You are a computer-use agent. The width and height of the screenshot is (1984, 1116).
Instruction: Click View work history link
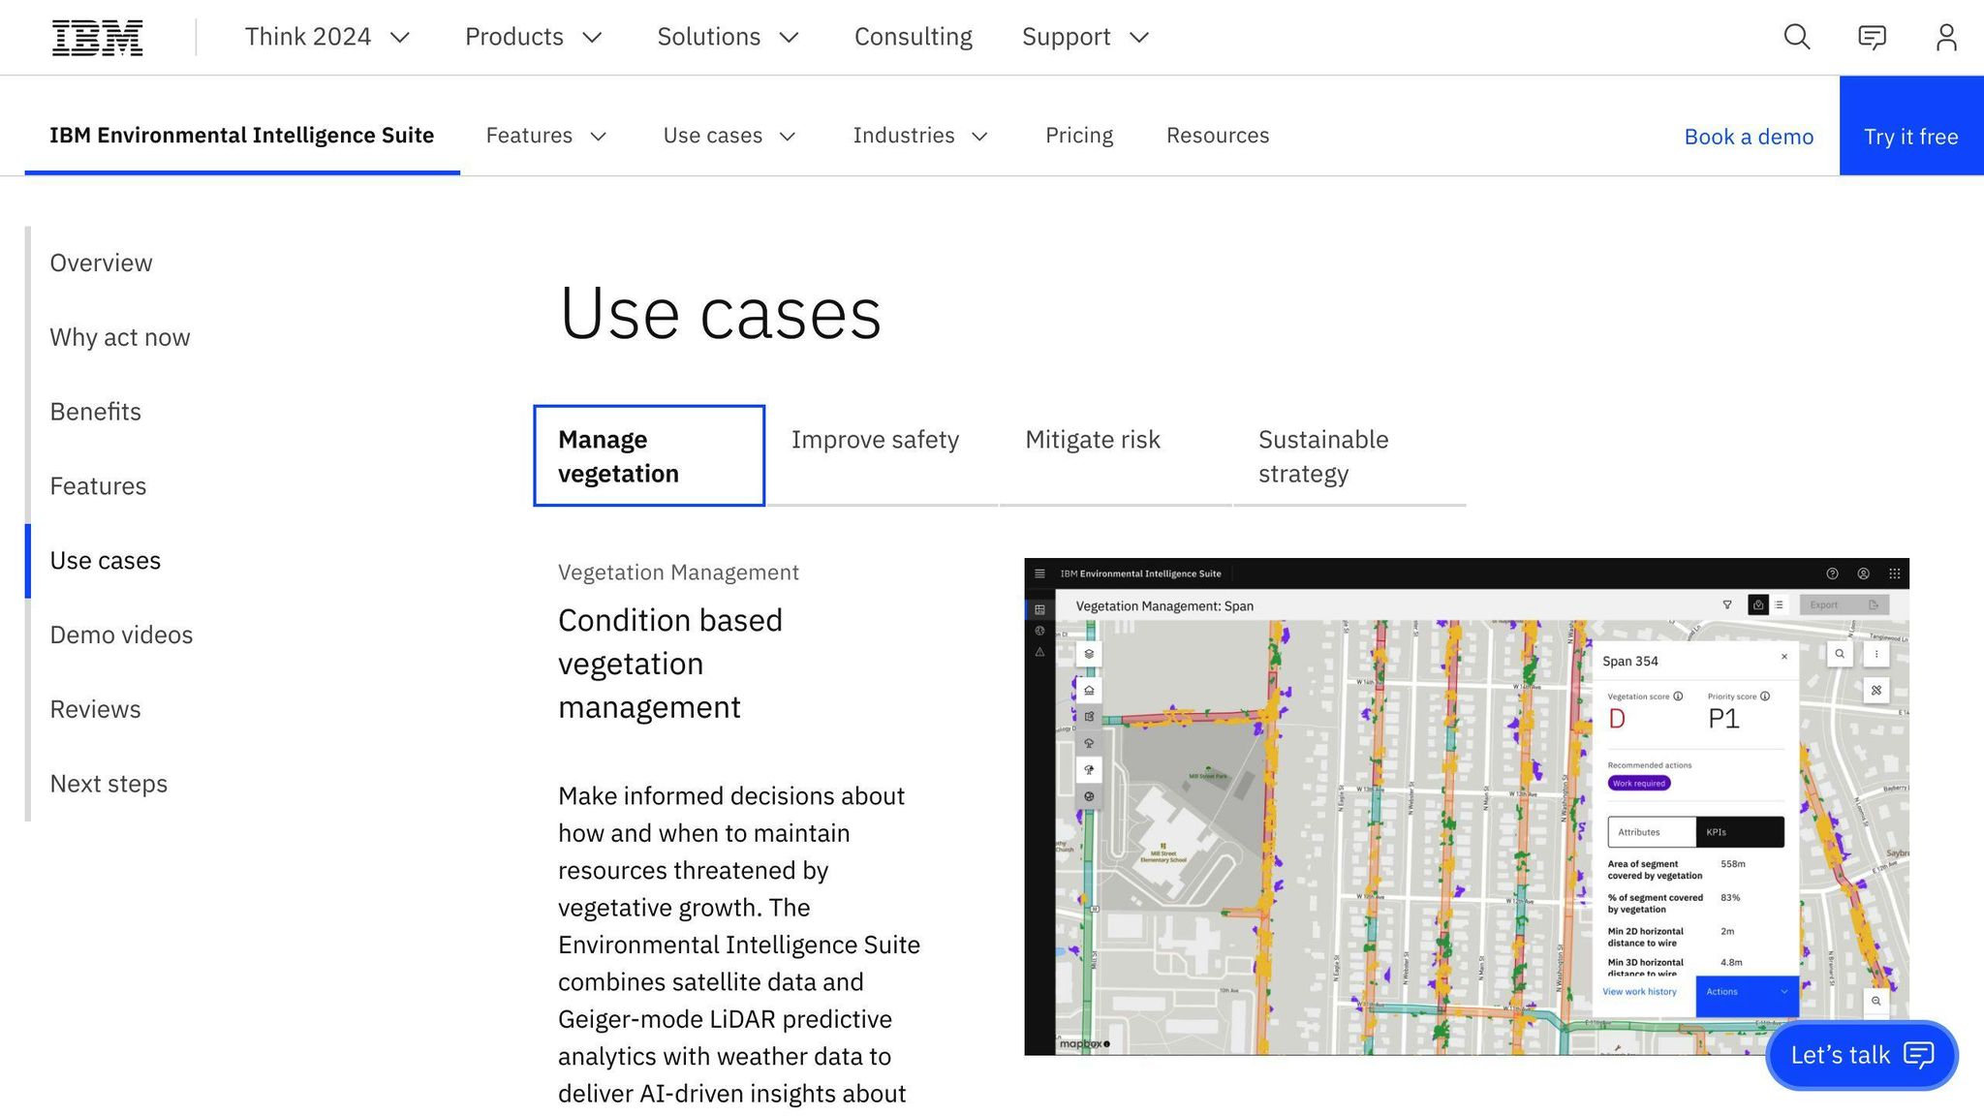click(x=1639, y=992)
